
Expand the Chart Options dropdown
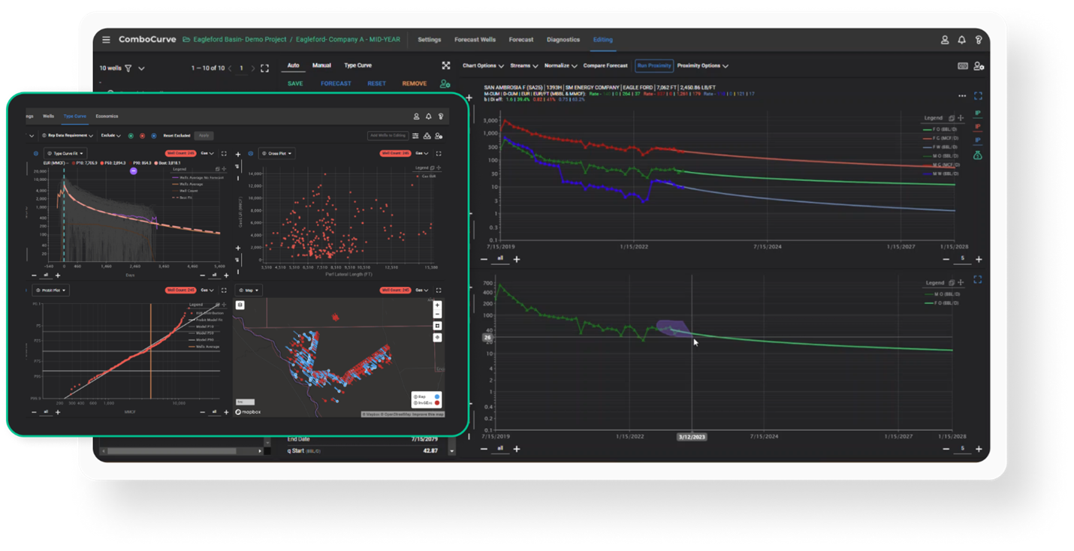click(x=483, y=66)
